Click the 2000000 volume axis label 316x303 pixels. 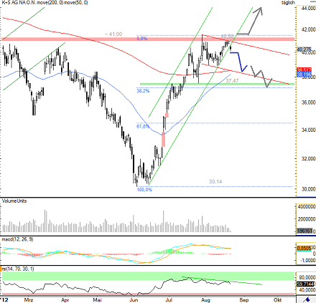tap(306, 219)
